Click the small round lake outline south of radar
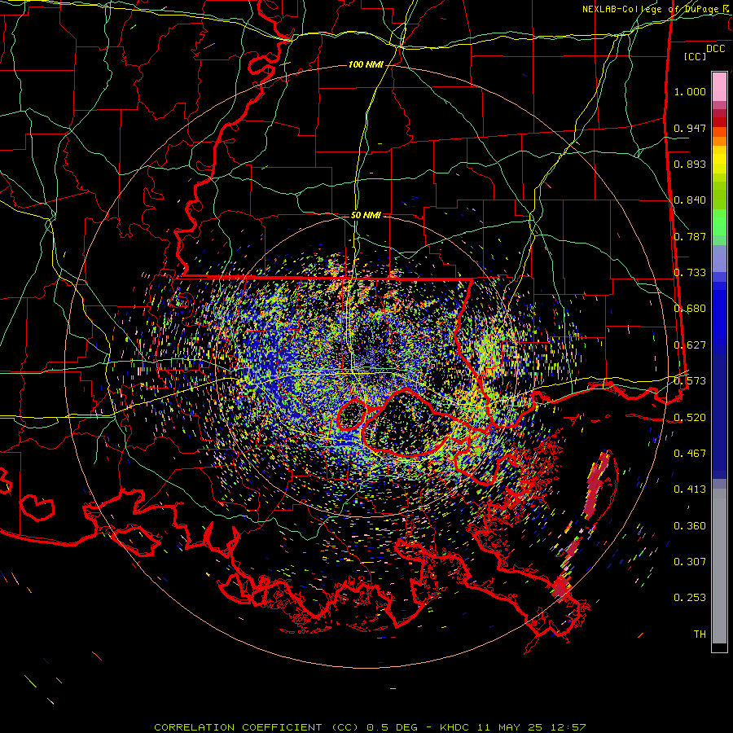This screenshot has height=733, width=733. [x=352, y=415]
